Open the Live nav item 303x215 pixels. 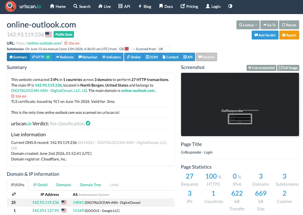(105, 6)
